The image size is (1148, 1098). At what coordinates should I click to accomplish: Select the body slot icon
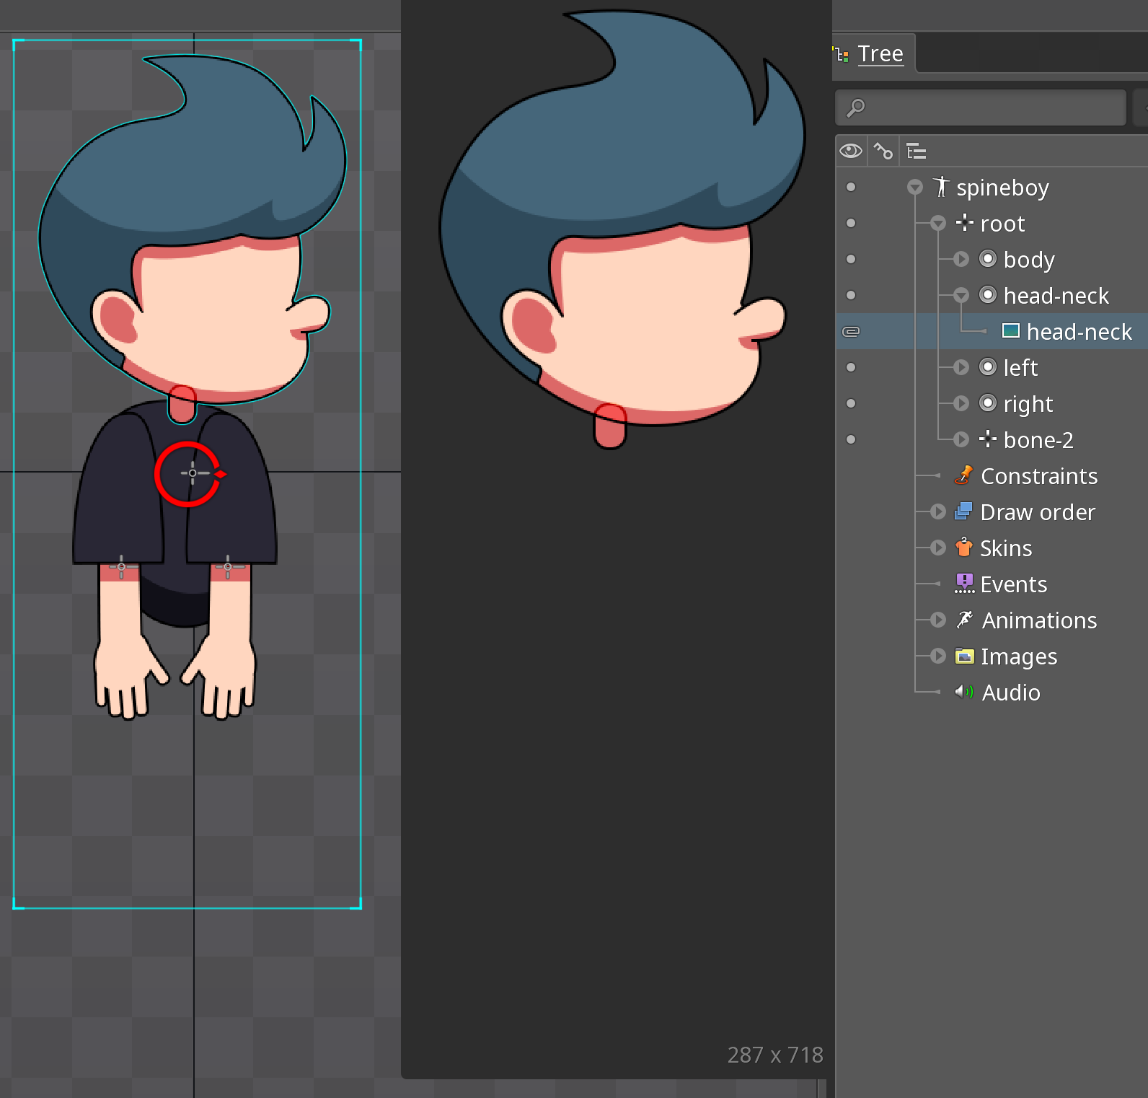coord(988,259)
